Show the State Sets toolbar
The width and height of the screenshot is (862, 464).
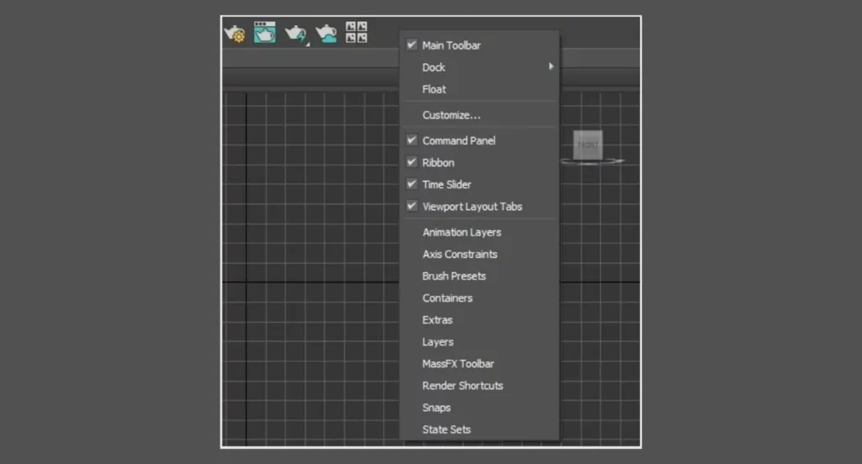point(479,430)
